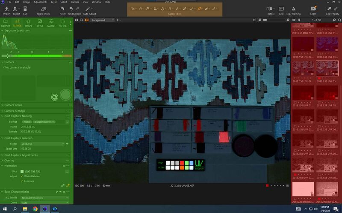
Task: Switch to the REFINE tool tab
Action: (x=62, y=23)
